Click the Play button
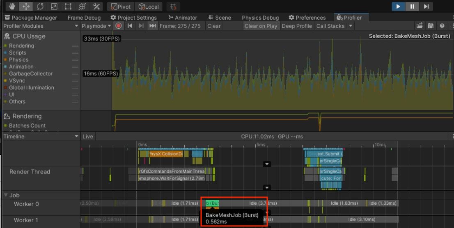454x228 pixels. point(398,7)
